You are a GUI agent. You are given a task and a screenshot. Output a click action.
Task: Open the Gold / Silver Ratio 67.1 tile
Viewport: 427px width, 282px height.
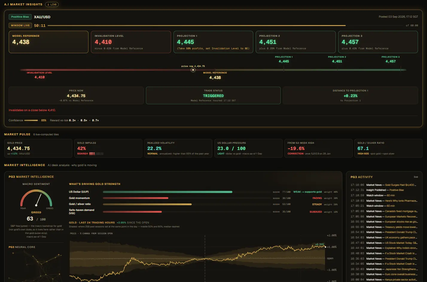pyautogui.click(x=388, y=148)
